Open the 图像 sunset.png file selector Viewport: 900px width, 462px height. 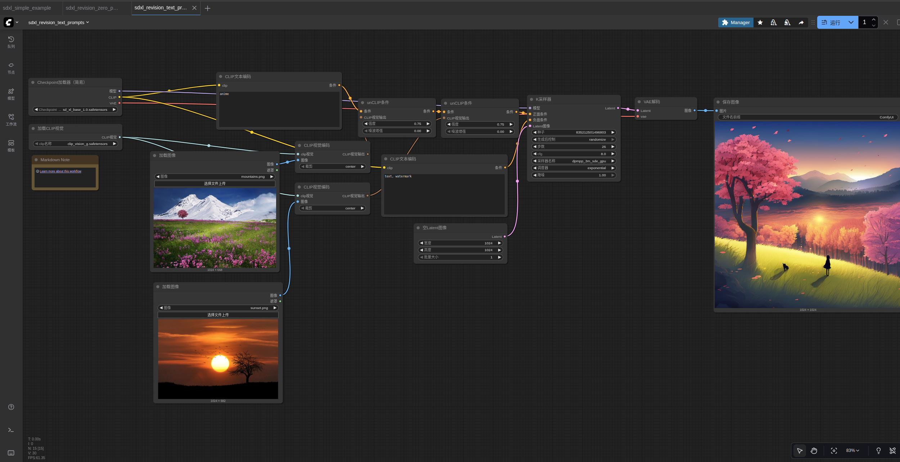[218, 308]
